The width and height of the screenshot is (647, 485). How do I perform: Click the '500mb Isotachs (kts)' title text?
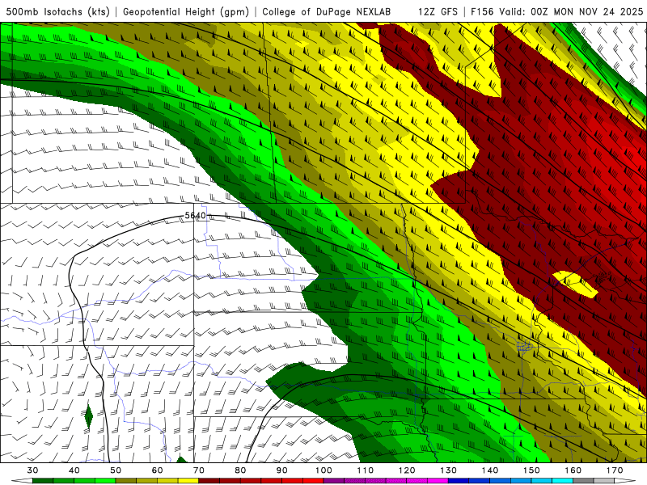point(58,11)
